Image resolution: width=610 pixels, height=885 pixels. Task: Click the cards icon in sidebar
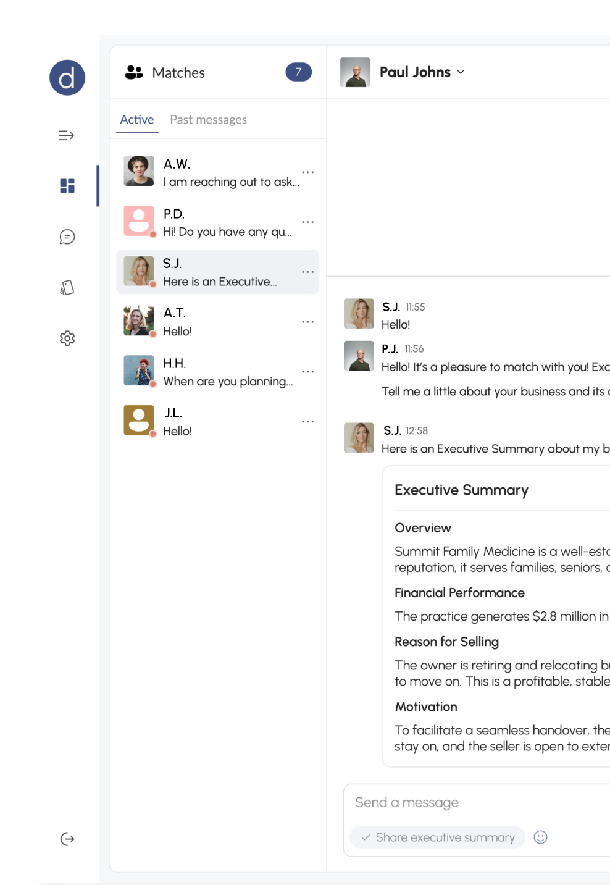pyautogui.click(x=67, y=288)
